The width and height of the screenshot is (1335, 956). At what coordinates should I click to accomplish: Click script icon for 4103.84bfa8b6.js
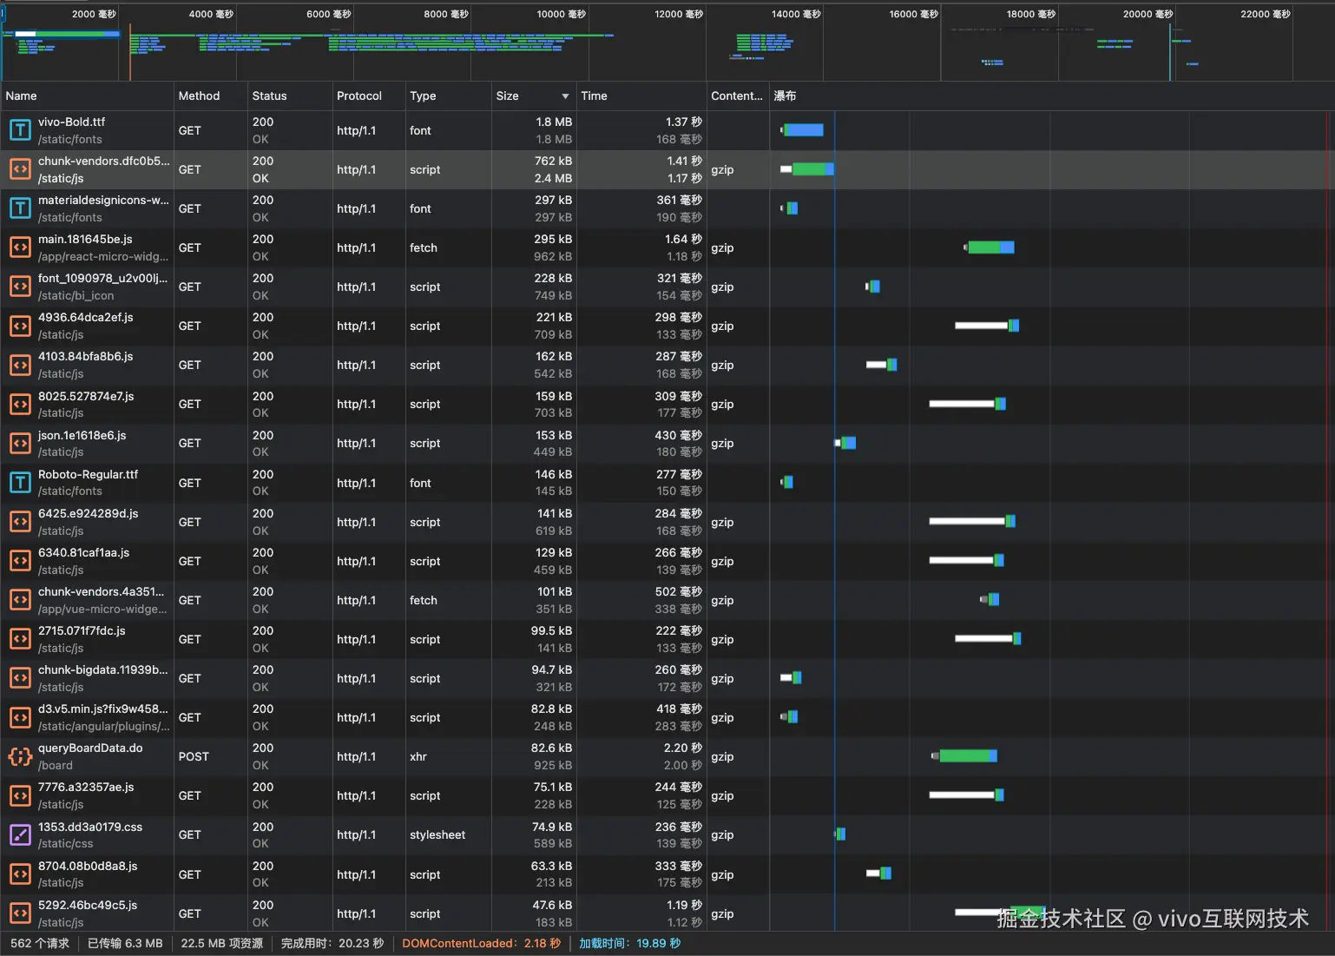[20, 365]
